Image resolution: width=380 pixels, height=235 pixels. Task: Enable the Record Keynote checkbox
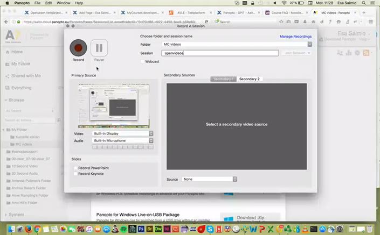pos(75,174)
